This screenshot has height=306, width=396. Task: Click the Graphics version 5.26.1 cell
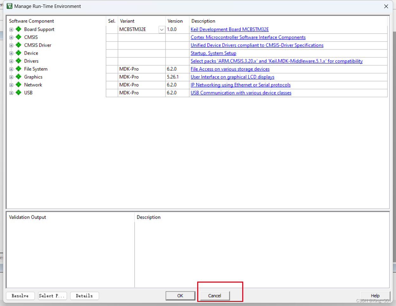coord(177,77)
